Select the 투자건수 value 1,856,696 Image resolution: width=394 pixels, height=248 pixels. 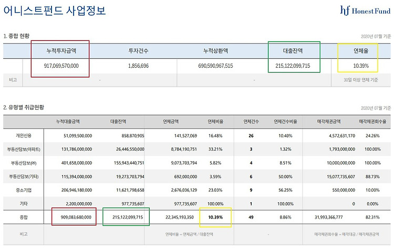[139, 66]
